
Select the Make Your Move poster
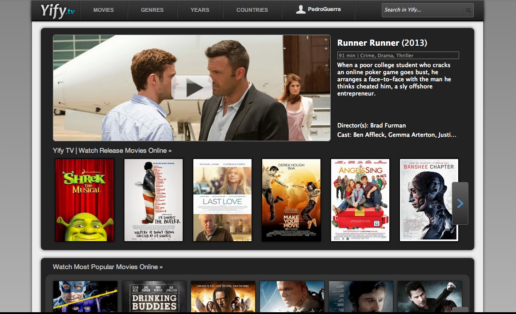[x=291, y=200]
